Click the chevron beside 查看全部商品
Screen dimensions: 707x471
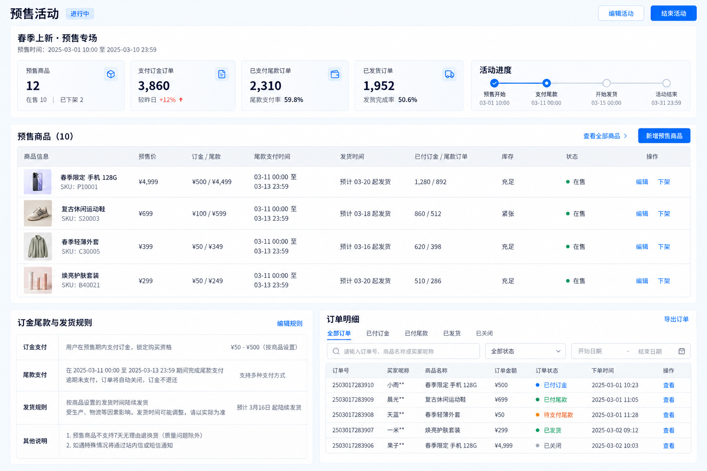[626, 136]
